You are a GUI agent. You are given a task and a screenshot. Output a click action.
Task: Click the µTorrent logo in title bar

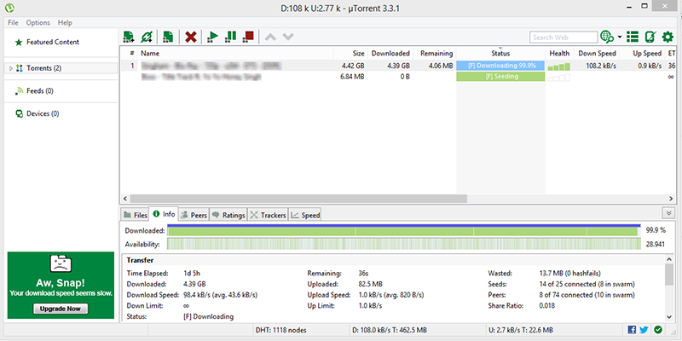tap(9, 8)
